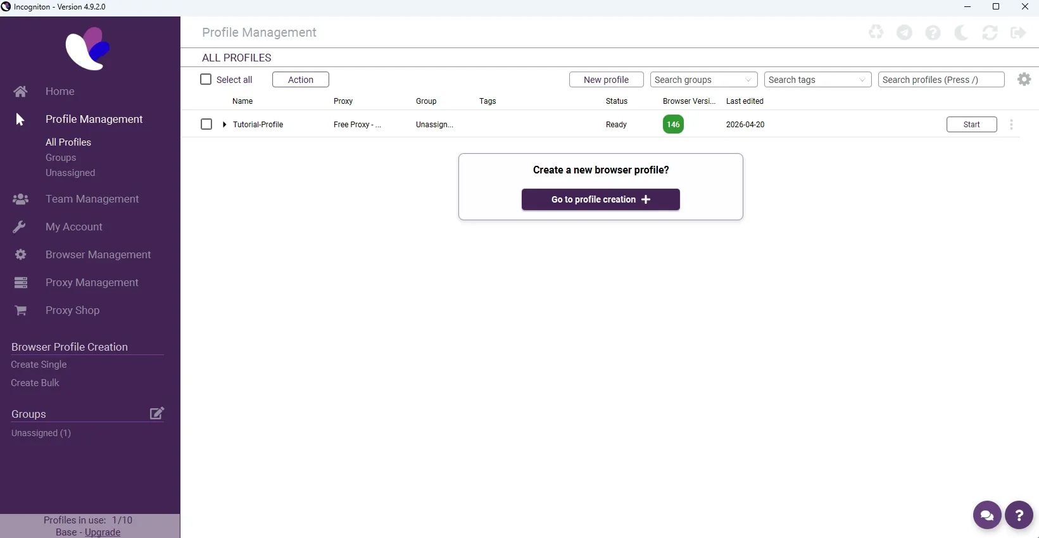1039x538 pixels.
Task: Open the Search tags dropdown
Action: click(x=818, y=80)
